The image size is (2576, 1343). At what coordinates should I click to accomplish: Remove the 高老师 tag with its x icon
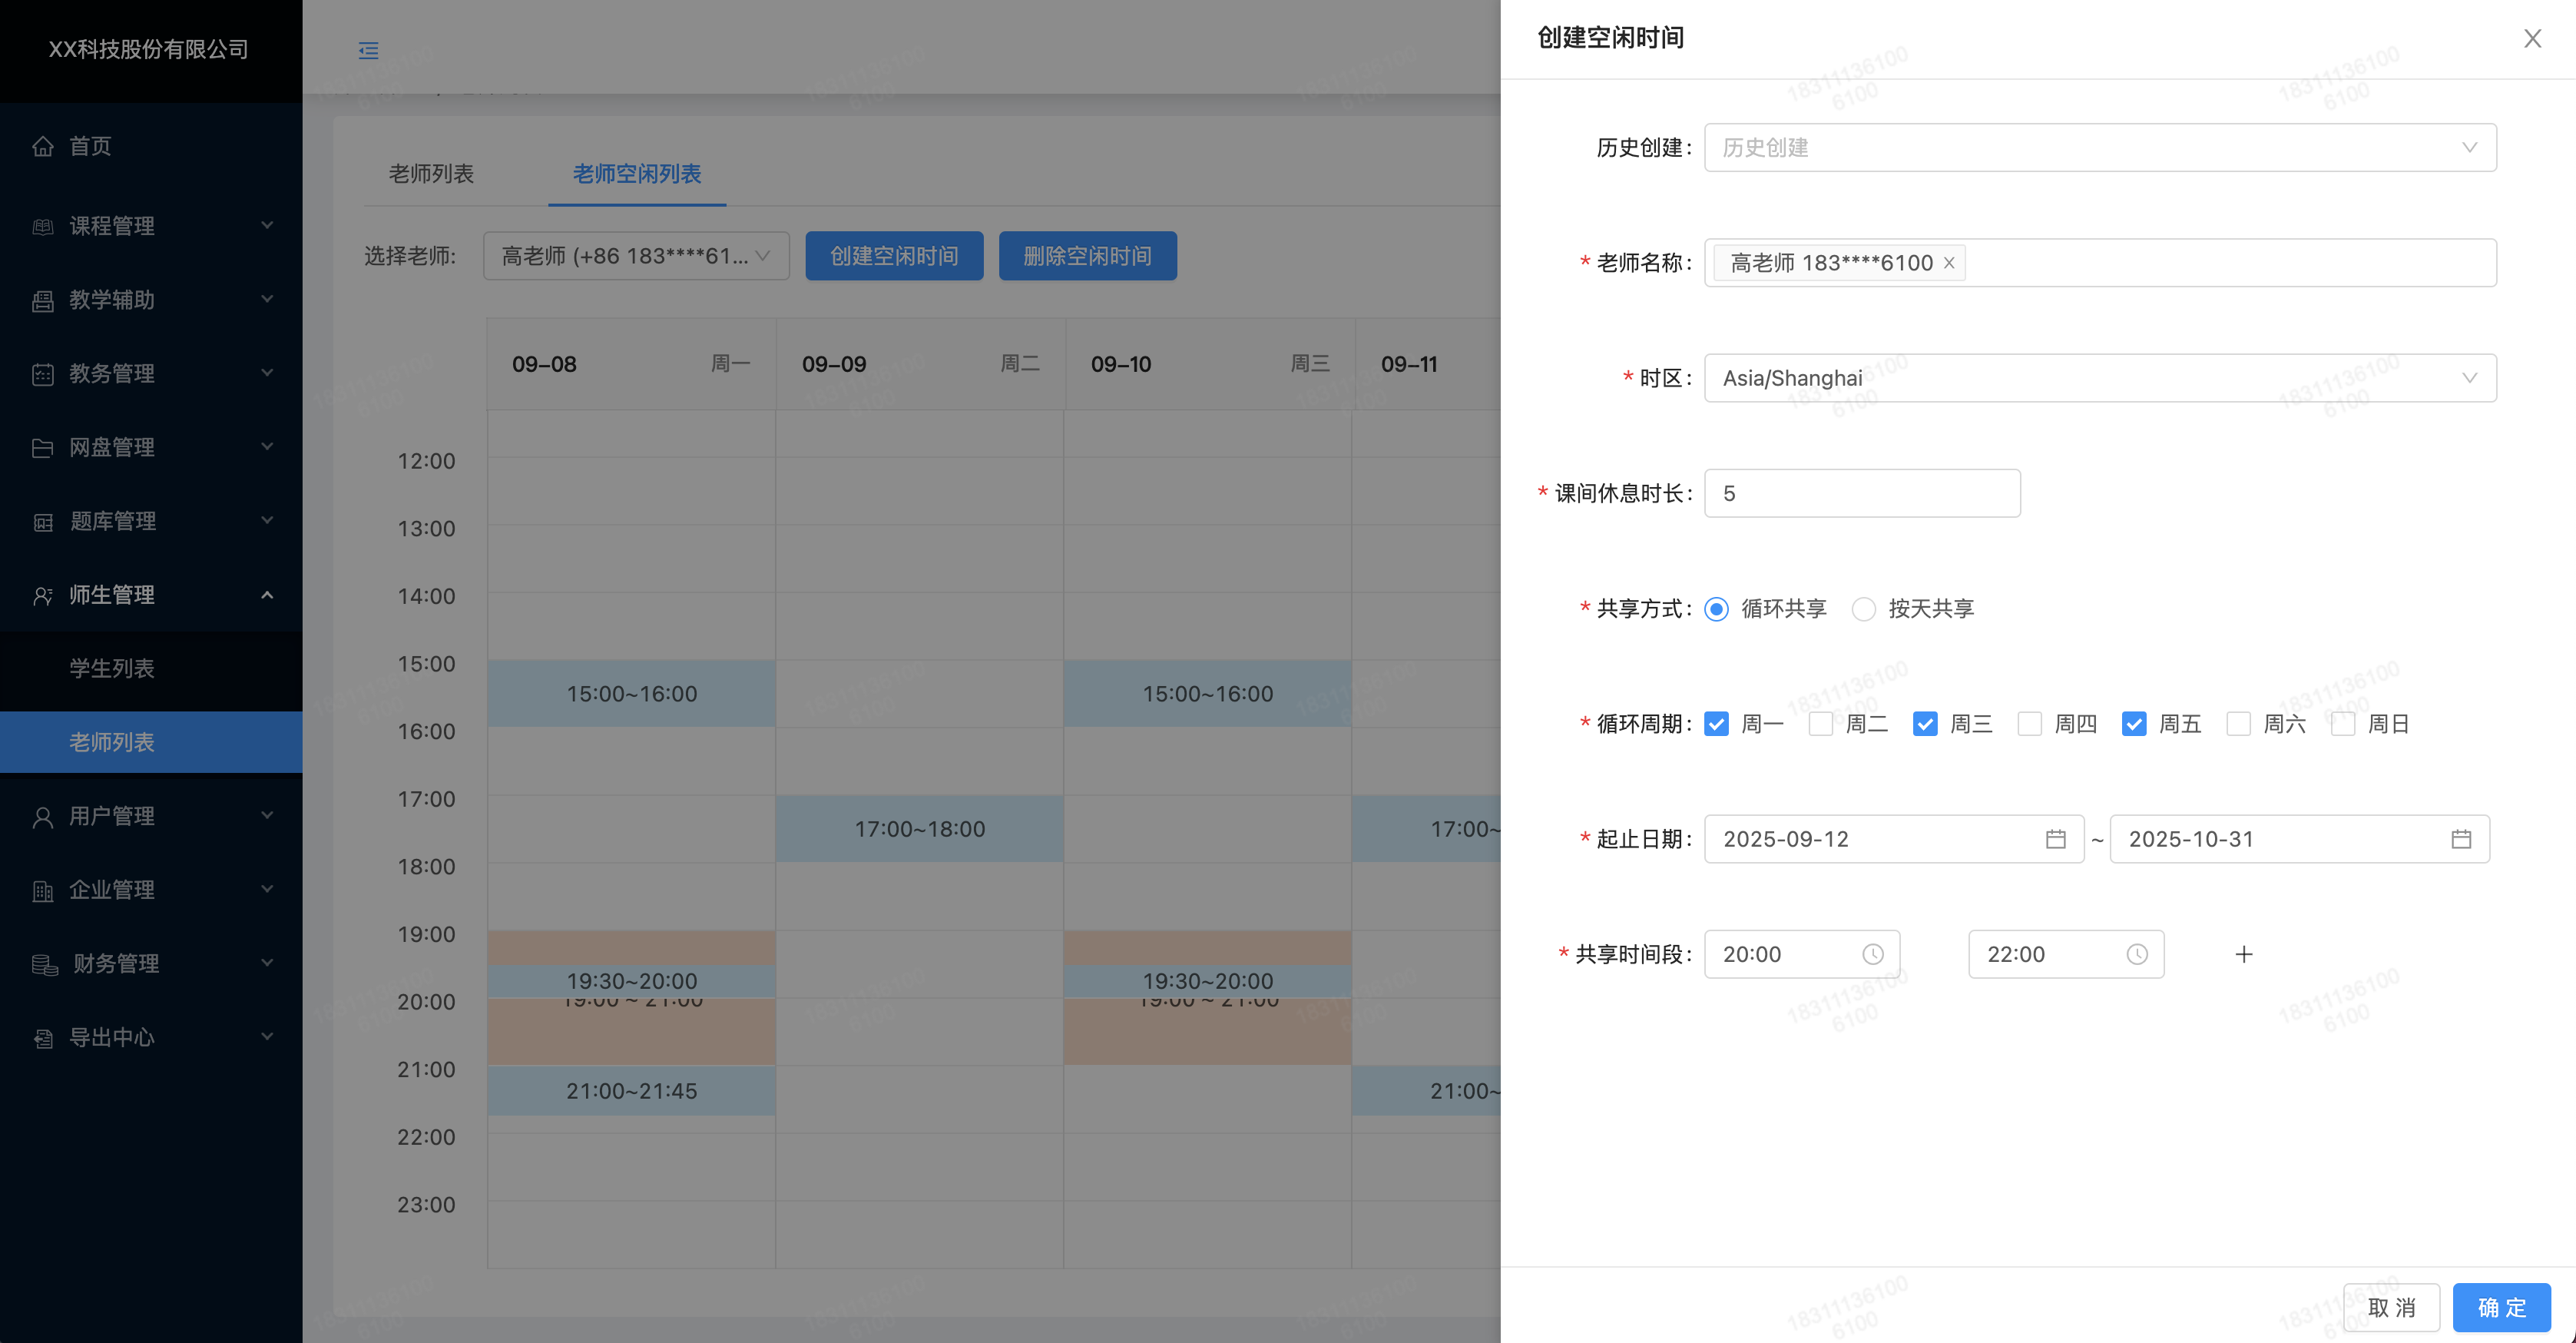point(1949,263)
